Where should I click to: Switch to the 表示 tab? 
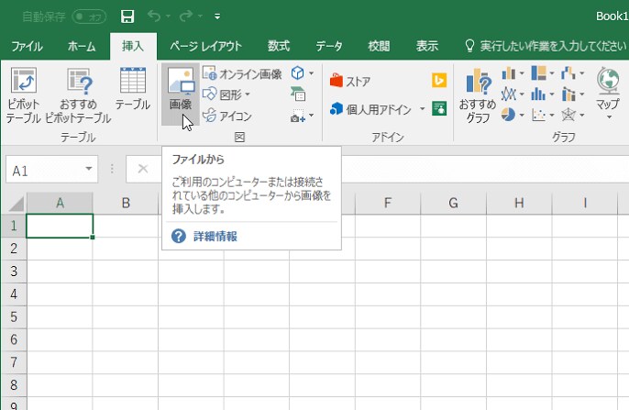point(427,46)
